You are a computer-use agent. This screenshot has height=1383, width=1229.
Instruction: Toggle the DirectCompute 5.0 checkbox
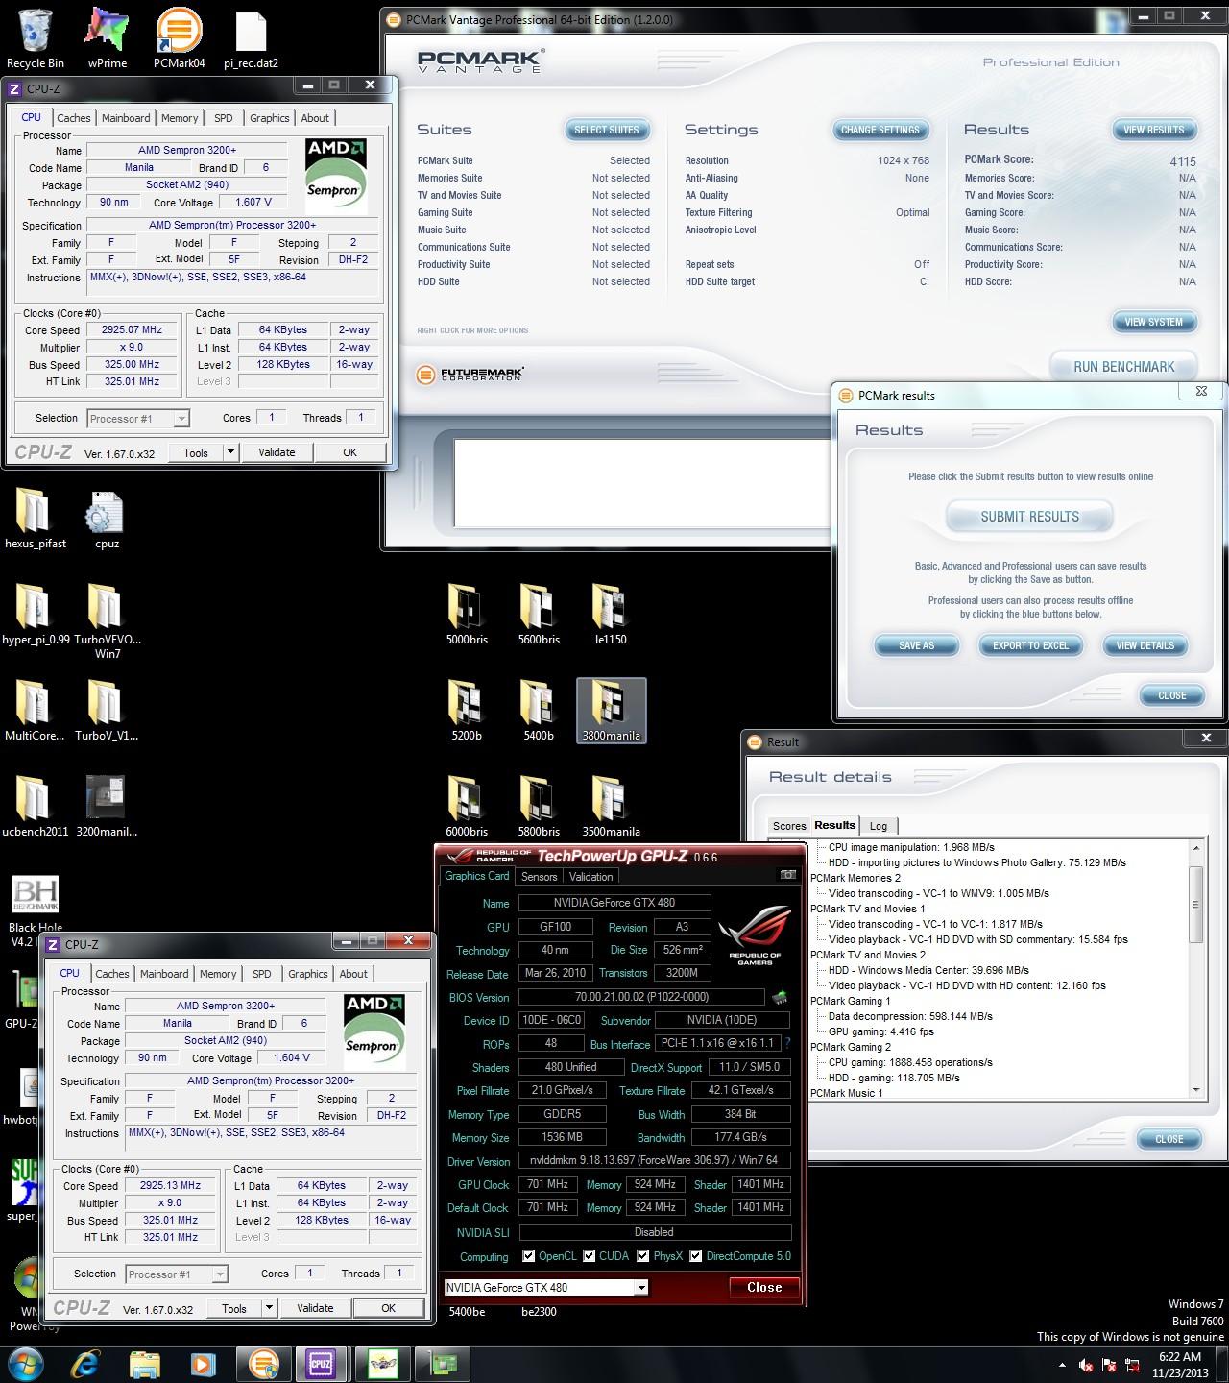695,1256
